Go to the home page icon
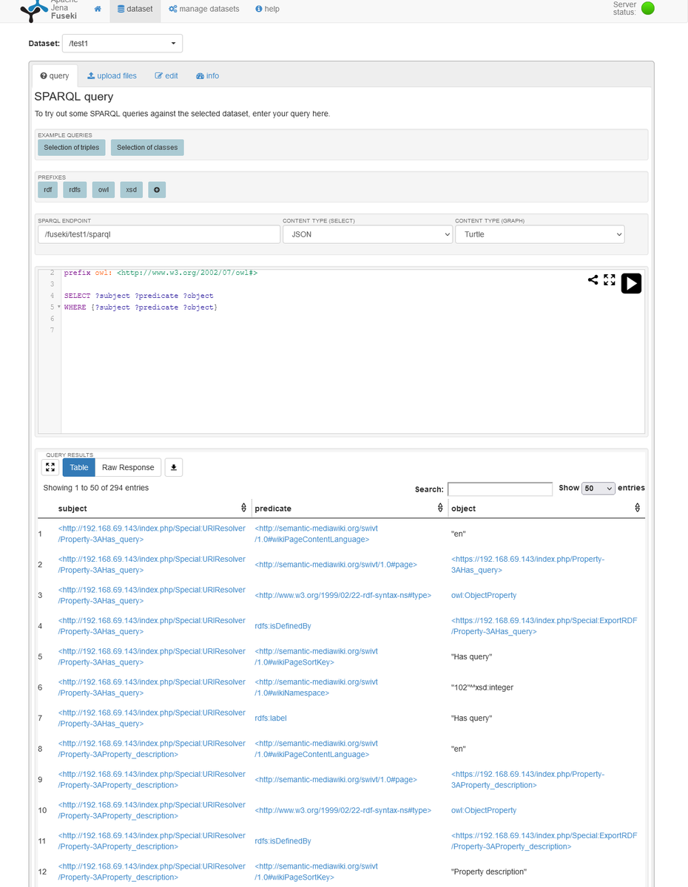 pos(98,10)
